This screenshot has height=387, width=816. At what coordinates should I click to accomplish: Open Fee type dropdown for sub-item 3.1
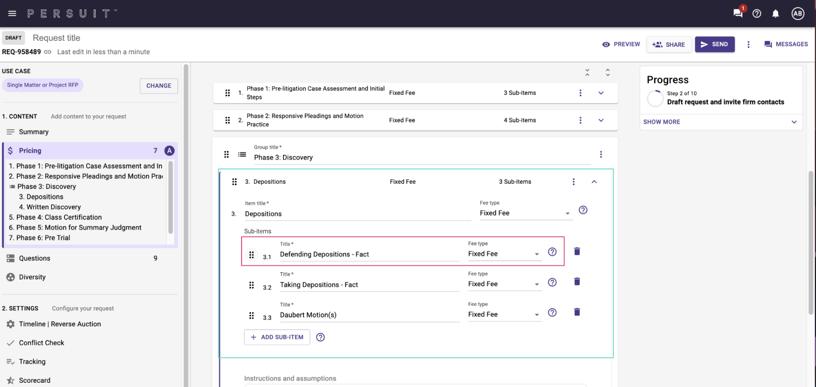tap(505, 254)
